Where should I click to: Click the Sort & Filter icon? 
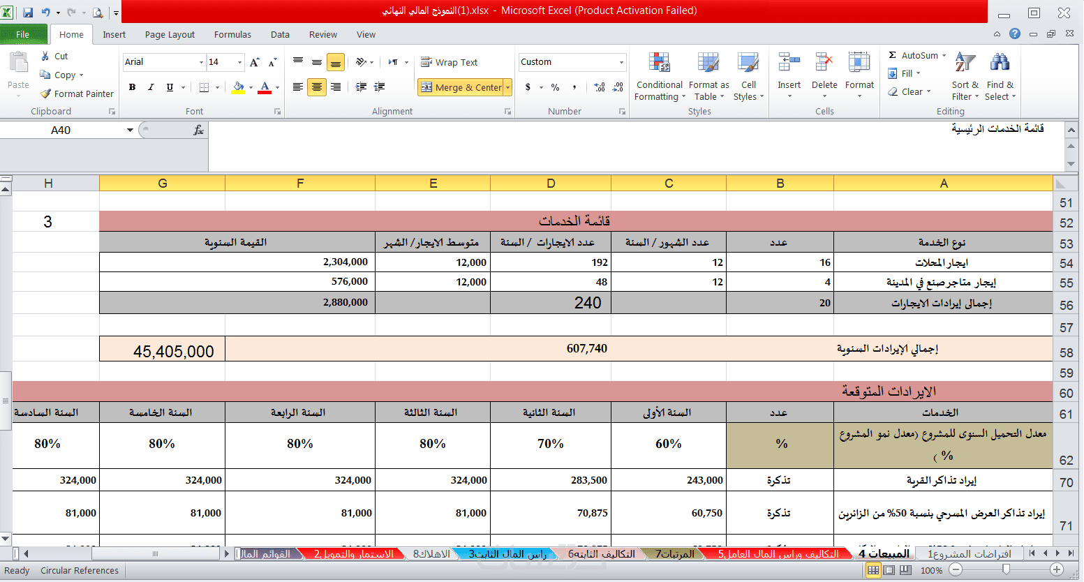[965, 63]
